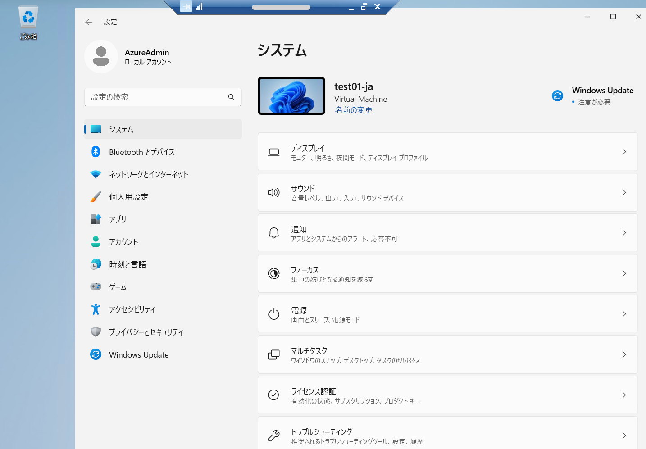Expand the サウンド row chevron
The width and height of the screenshot is (646, 449).
click(624, 192)
